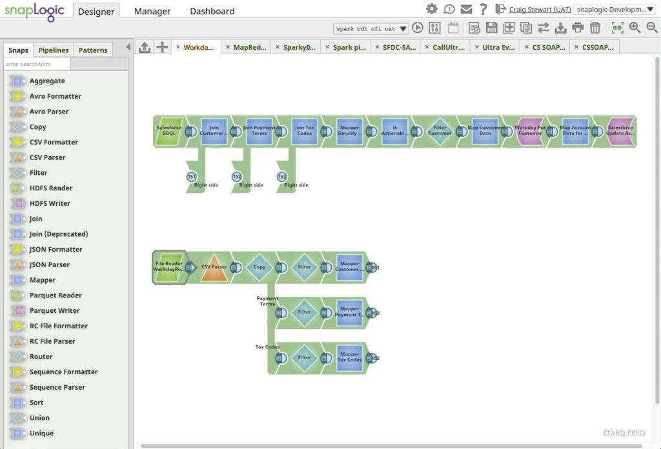The width and height of the screenshot is (661, 449).
Task: Open the settings gear icon
Action: pyautogui.click(x=432, y=9)
